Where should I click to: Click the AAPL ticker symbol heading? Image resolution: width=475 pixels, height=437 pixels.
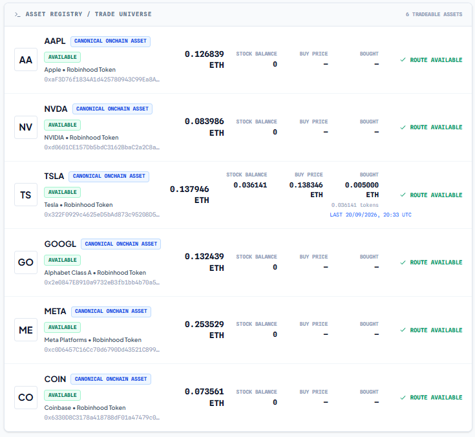(55, 41)
